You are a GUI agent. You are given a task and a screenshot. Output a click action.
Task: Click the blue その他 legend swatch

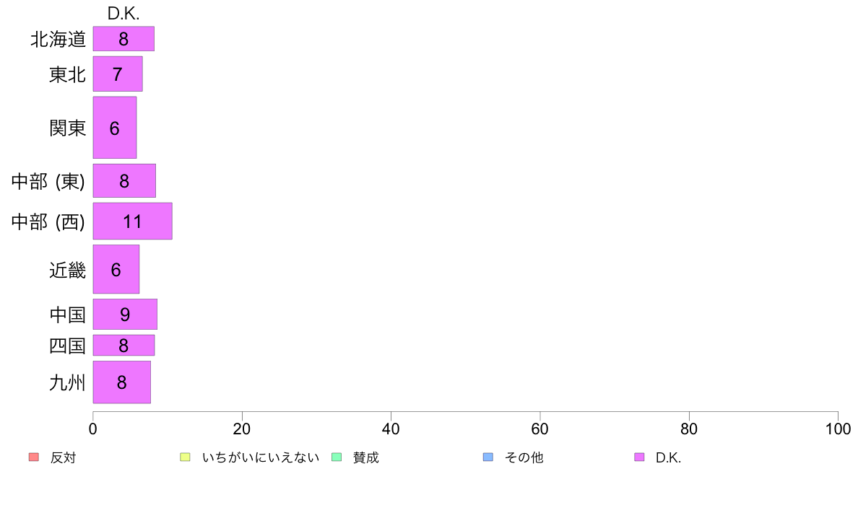488,457
